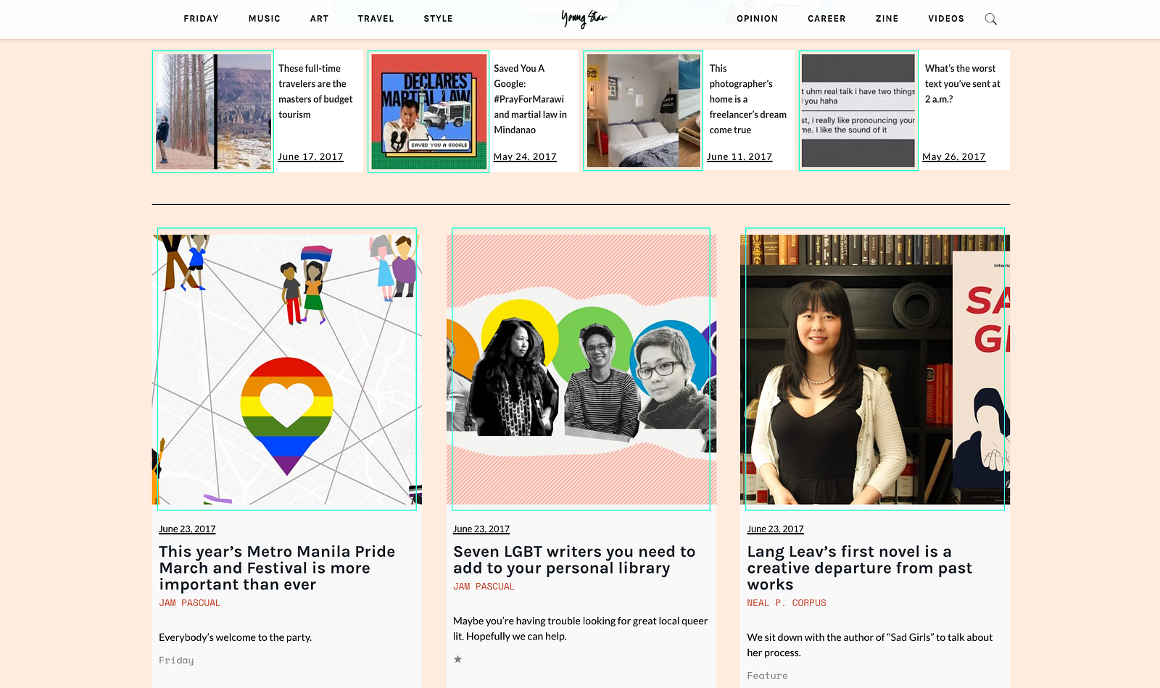Go to the MUSIC section

tap(264, 19)
